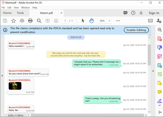Open the Window menu
Screen dimensions: 164x117
(25, 8)
